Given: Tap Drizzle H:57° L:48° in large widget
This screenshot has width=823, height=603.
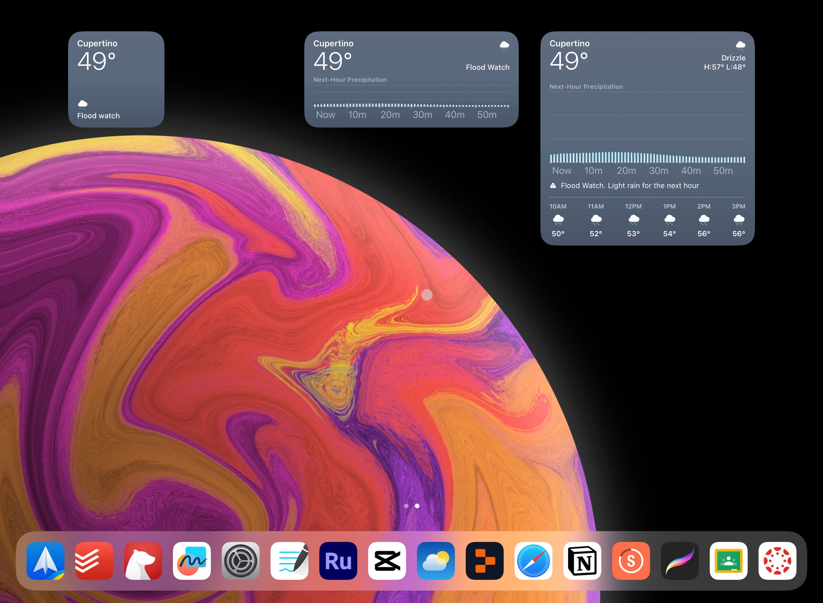Looking at the screenshot, I should pos(725,62).
